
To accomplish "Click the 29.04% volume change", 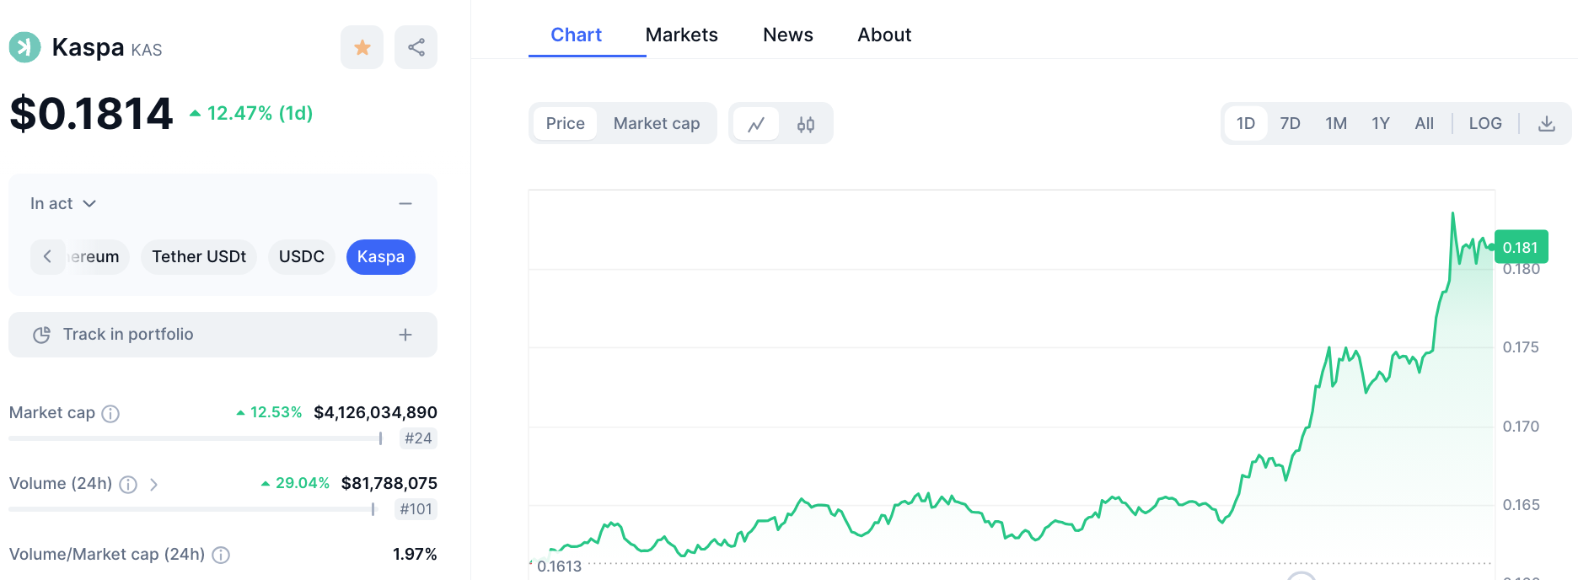I will (x=295, y=483).
